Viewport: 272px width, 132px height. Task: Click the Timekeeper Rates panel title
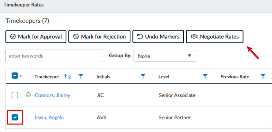click(24, 5)
